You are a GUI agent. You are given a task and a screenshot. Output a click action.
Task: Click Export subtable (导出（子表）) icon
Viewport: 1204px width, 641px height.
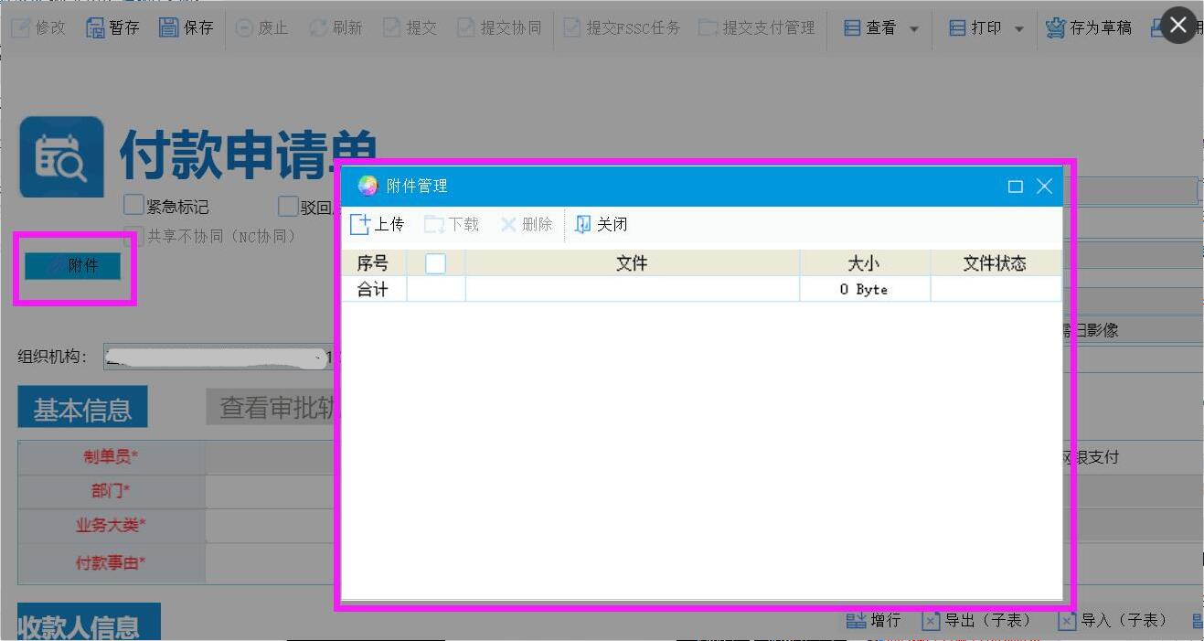931,621
